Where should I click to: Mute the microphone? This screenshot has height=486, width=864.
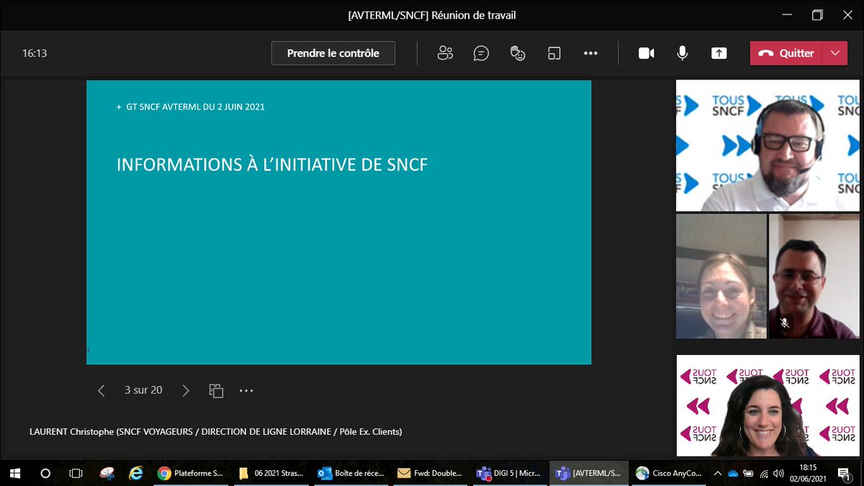tap(681, 53)
